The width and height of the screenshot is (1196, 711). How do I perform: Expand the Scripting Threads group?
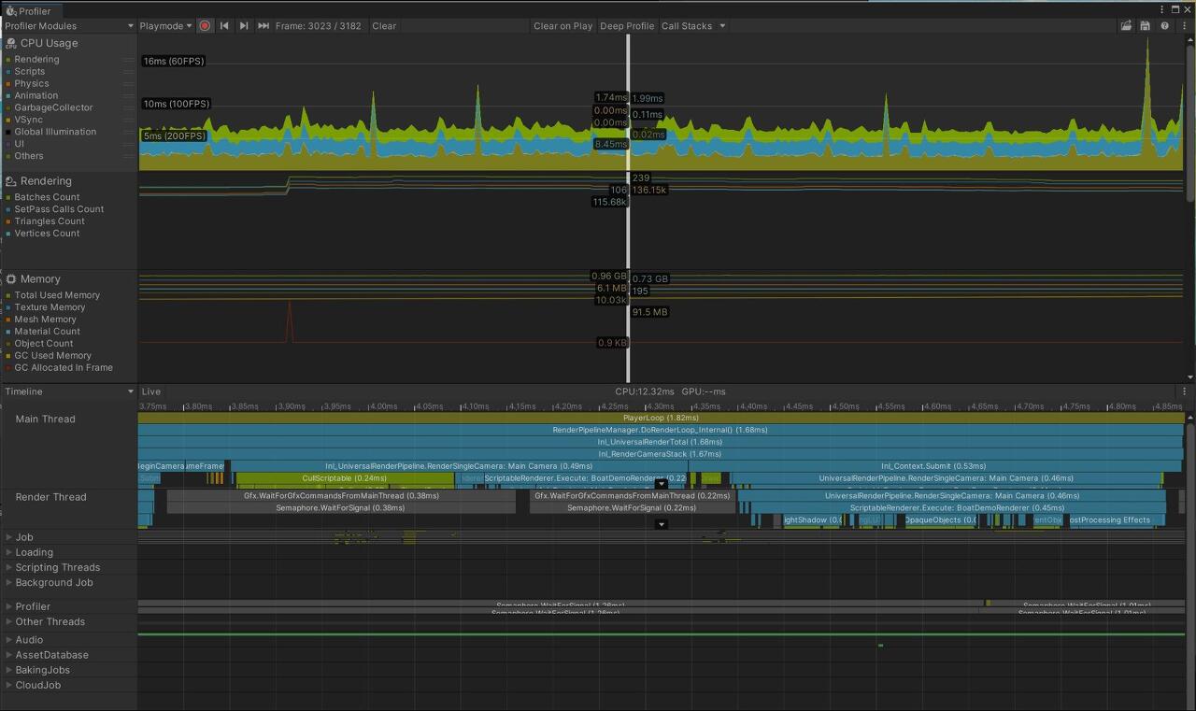[9, 568]
